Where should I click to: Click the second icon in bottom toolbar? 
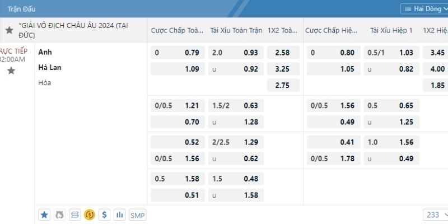(59, 214)
